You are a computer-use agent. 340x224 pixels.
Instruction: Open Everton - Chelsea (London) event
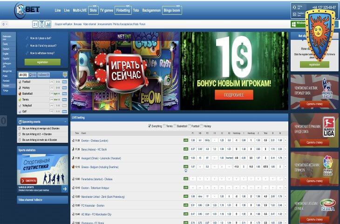point(95,140)
